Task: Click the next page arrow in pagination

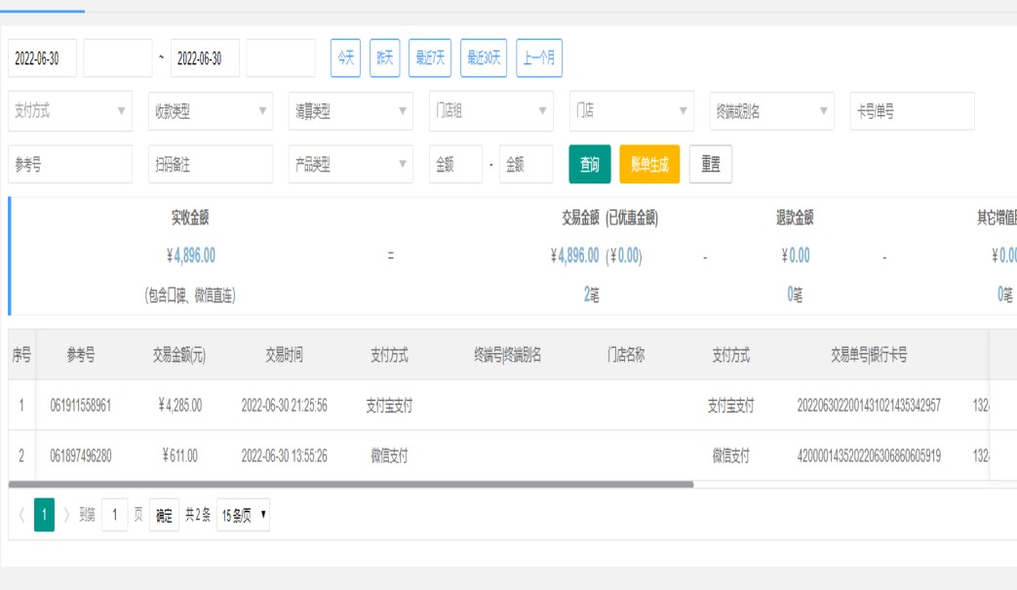Action: [66, 514]
